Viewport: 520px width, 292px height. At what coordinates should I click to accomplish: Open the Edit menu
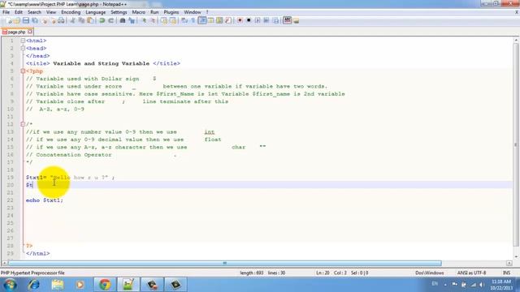(x=19, y=12)
